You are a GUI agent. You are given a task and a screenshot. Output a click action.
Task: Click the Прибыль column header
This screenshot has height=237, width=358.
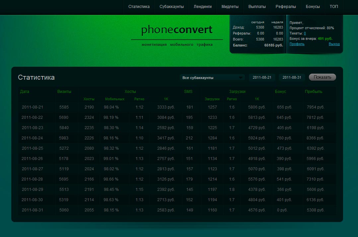coord(314,92)
